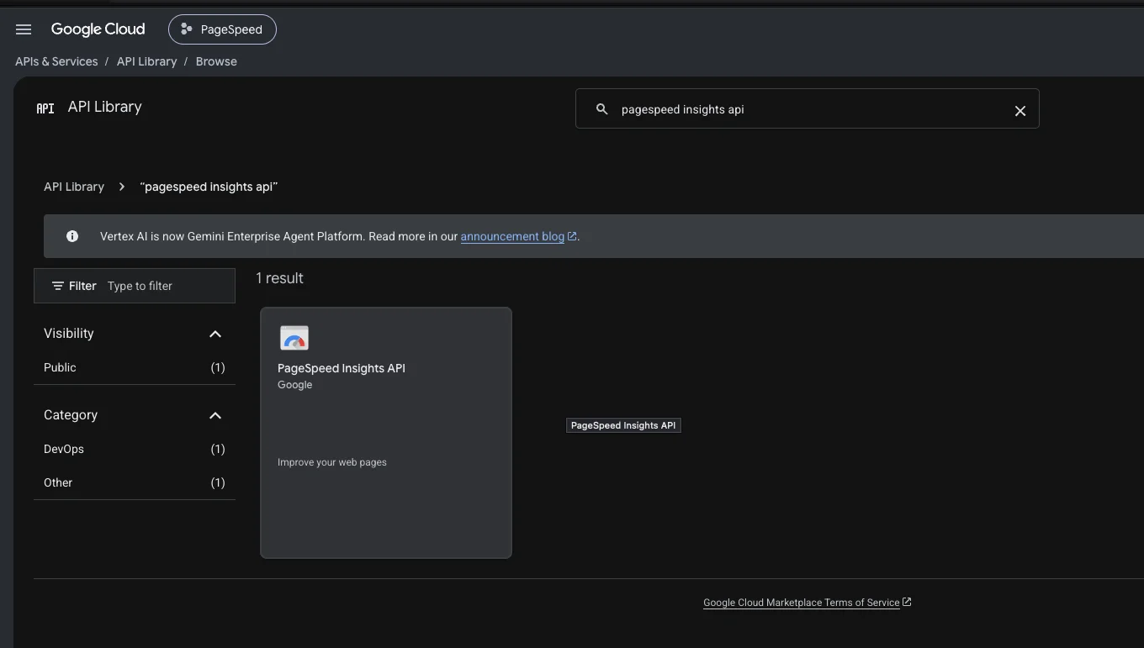Click the "pagespeed insights api" breadcrumb text
This screenshot has height=648, width=1144.
(209, 187)
